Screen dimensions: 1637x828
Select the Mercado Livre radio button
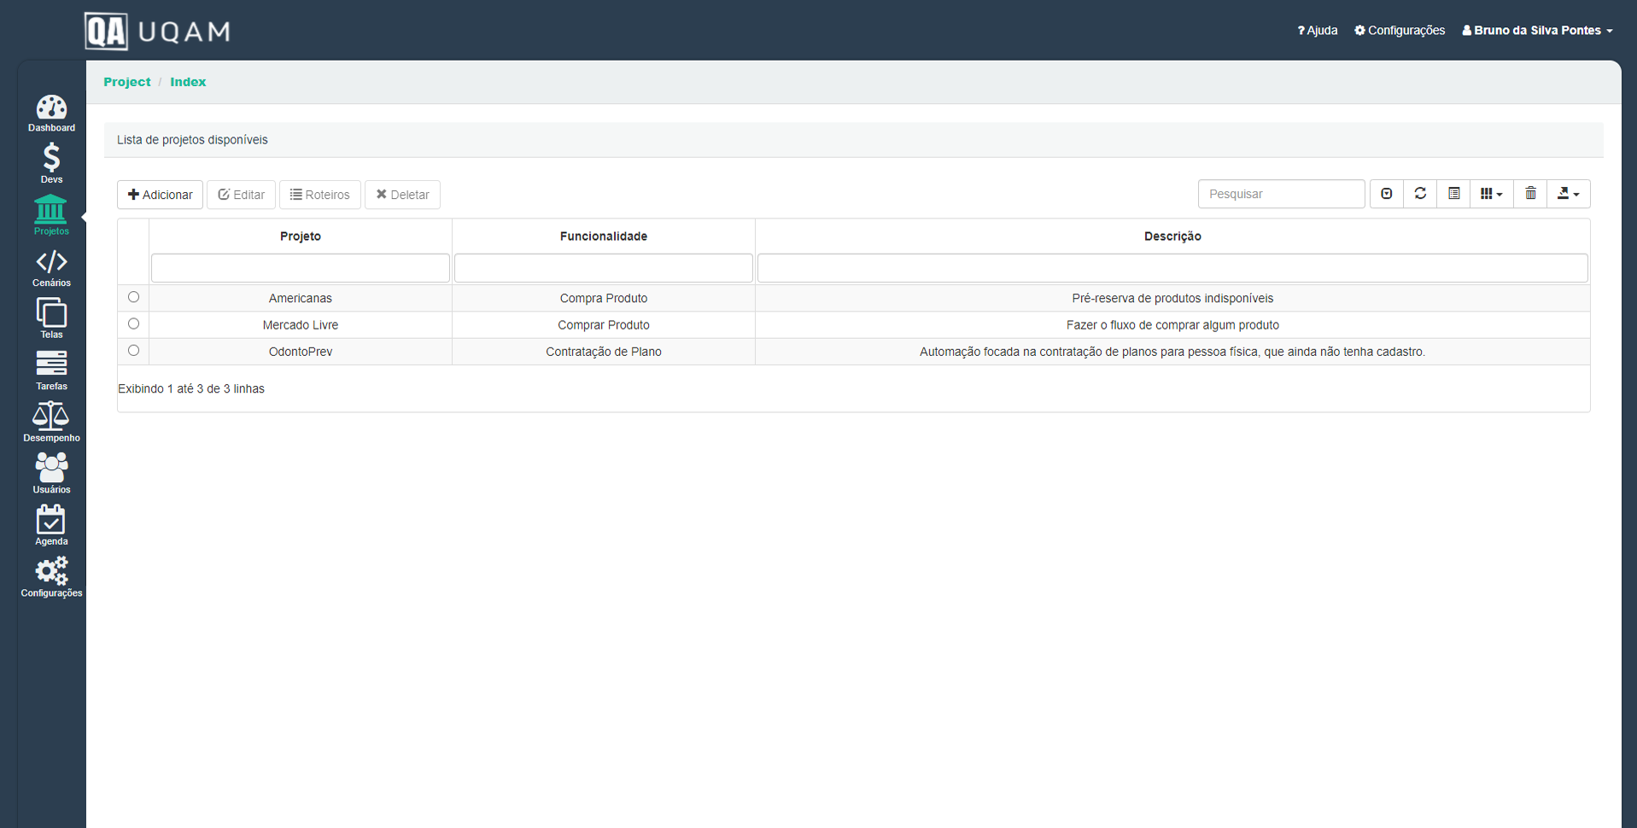tap(133, 324)
